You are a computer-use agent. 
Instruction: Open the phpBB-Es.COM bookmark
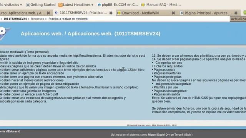pos(118,5)
